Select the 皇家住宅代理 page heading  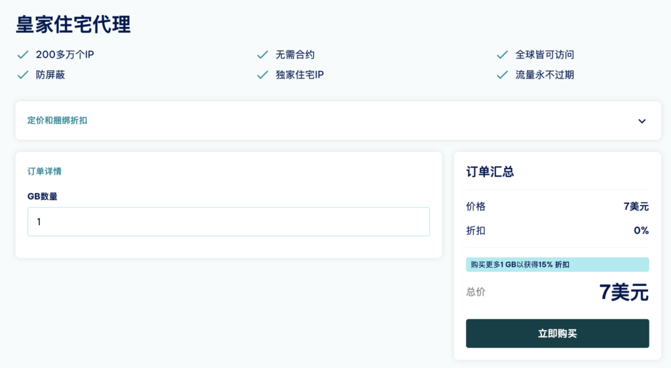(x=73, y=24)
